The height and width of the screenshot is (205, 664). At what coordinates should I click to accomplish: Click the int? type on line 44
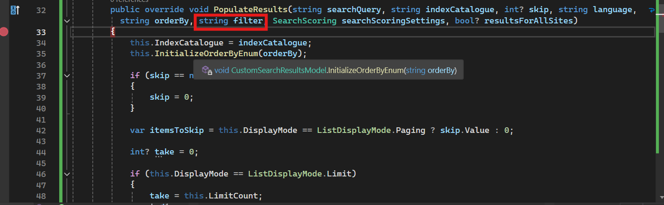pyautogui.click(x=140, y=152)
